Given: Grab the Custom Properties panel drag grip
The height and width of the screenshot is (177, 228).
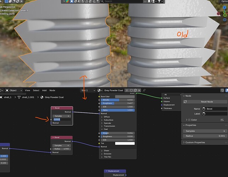Looking at the screenshot, I should 226,142.
